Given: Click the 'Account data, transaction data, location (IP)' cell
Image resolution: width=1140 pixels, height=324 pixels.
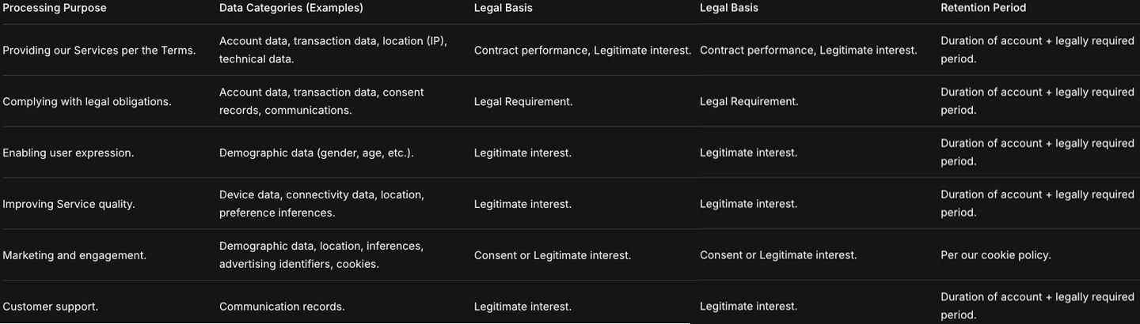Looking at the screenshot, I should 333,50.
